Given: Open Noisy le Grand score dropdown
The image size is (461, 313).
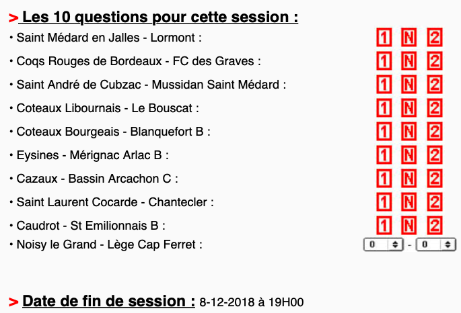Looking at the screenshot, I should pyautogui.click(x=384, y=245).
